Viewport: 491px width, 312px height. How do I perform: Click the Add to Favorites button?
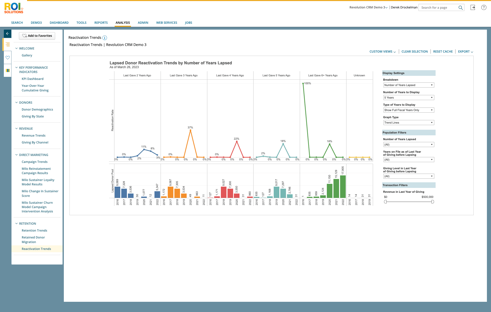[37, 36]
